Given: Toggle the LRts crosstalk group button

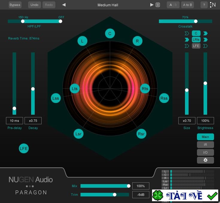Looking at the screenshot, I should [x=196, y=40].
